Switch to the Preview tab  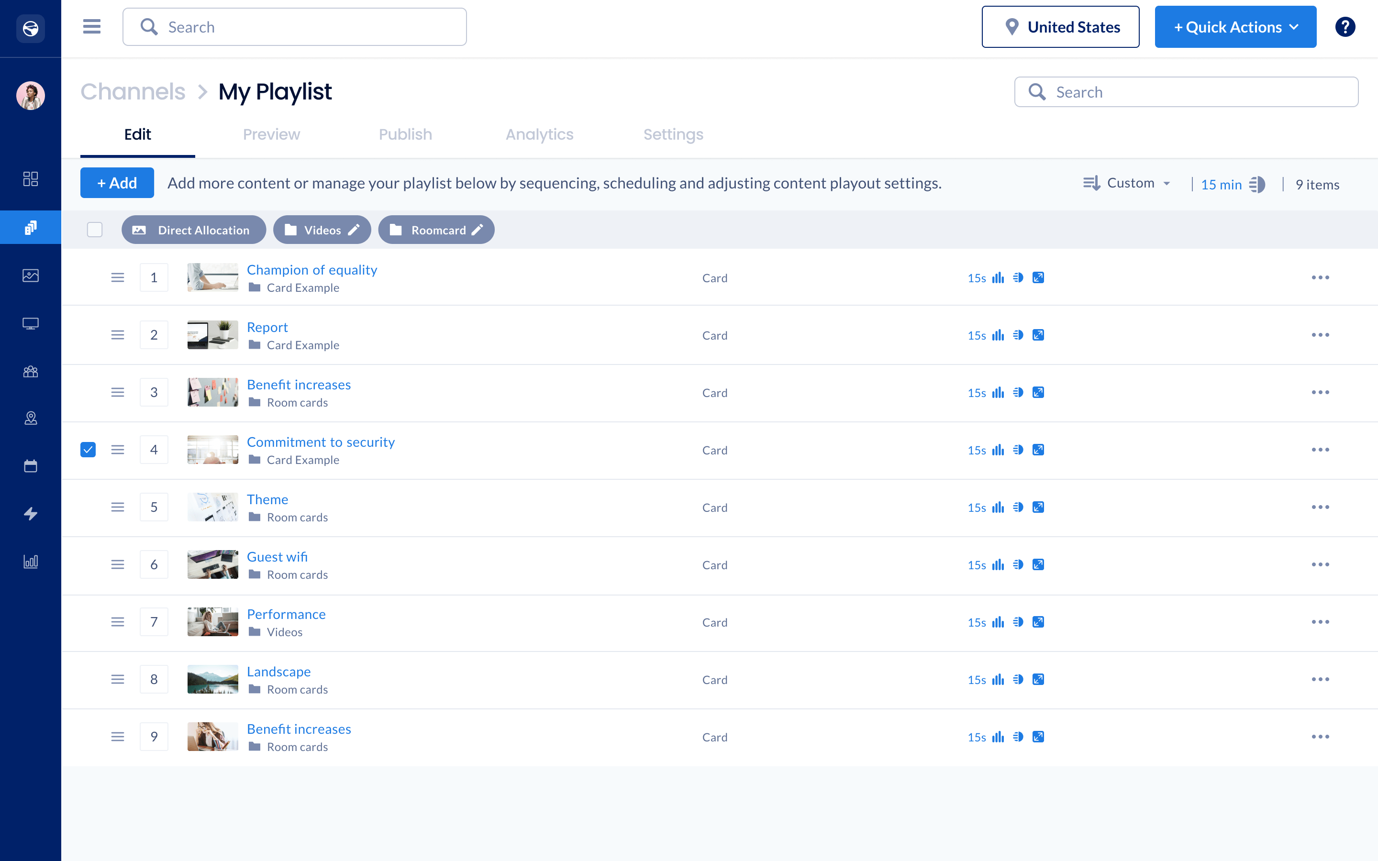pos(271,134)
